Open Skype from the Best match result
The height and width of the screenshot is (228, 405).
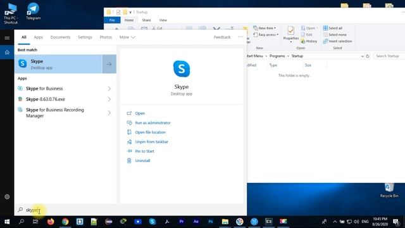click(x=58, y=64)
